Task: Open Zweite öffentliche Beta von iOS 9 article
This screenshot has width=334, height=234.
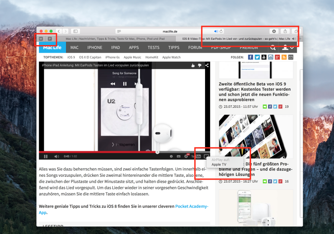Action: click(x=255, y=92)
